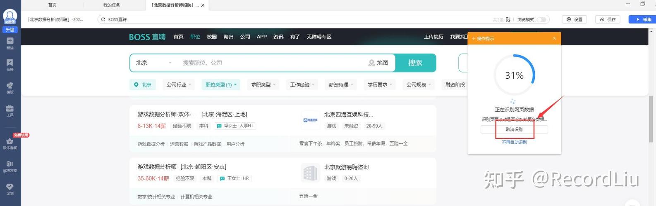Open 公司 in BOSS直聘 navigation
Viewport: 656px width, 206px height.
pyautogui.click(x=245, y=37)
